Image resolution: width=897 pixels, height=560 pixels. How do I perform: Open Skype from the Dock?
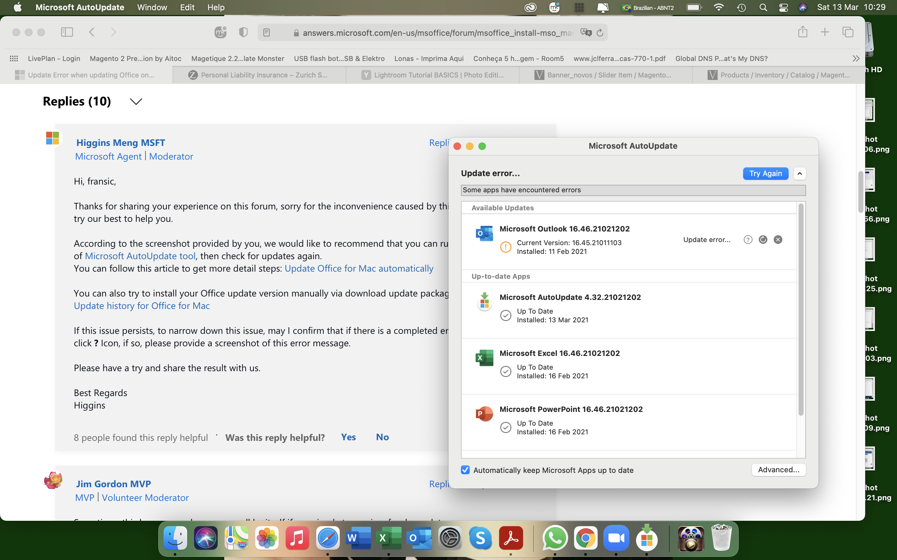point(480,538)
